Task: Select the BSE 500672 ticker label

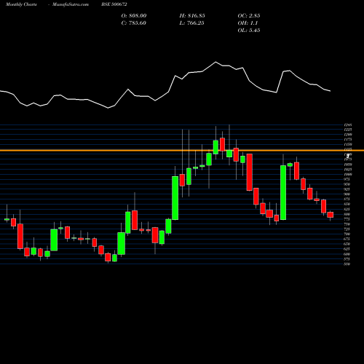Action: pyautogui.click(x=114, y=4)
